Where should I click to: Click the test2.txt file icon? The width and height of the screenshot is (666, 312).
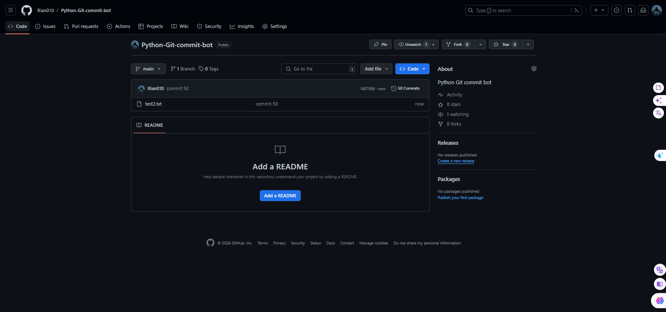139,104
